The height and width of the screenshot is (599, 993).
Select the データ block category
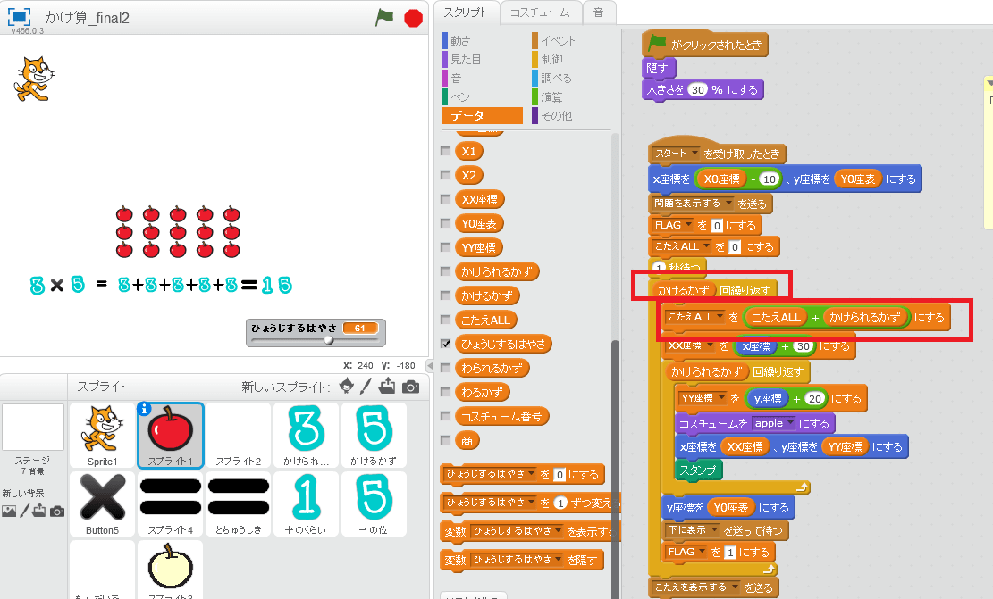coord(482,116)
